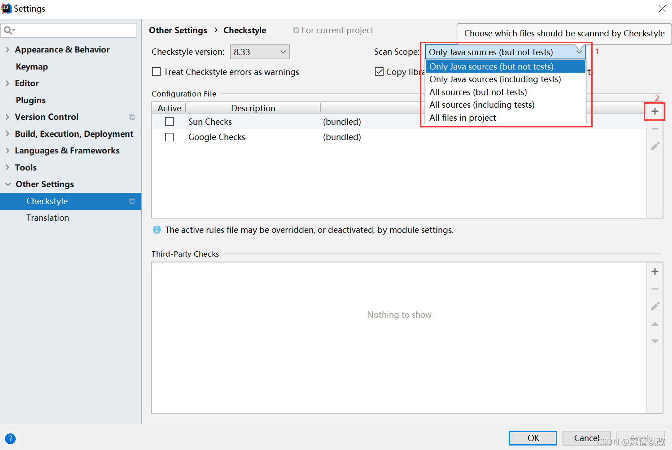Close the Settings dialog window
672x450 pixels.
(662, 9)
